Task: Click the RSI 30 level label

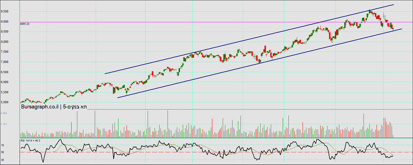Action: [2, 160]
